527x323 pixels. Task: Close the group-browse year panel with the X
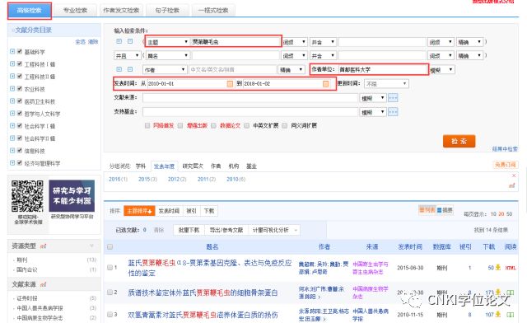tap(514, 176)
